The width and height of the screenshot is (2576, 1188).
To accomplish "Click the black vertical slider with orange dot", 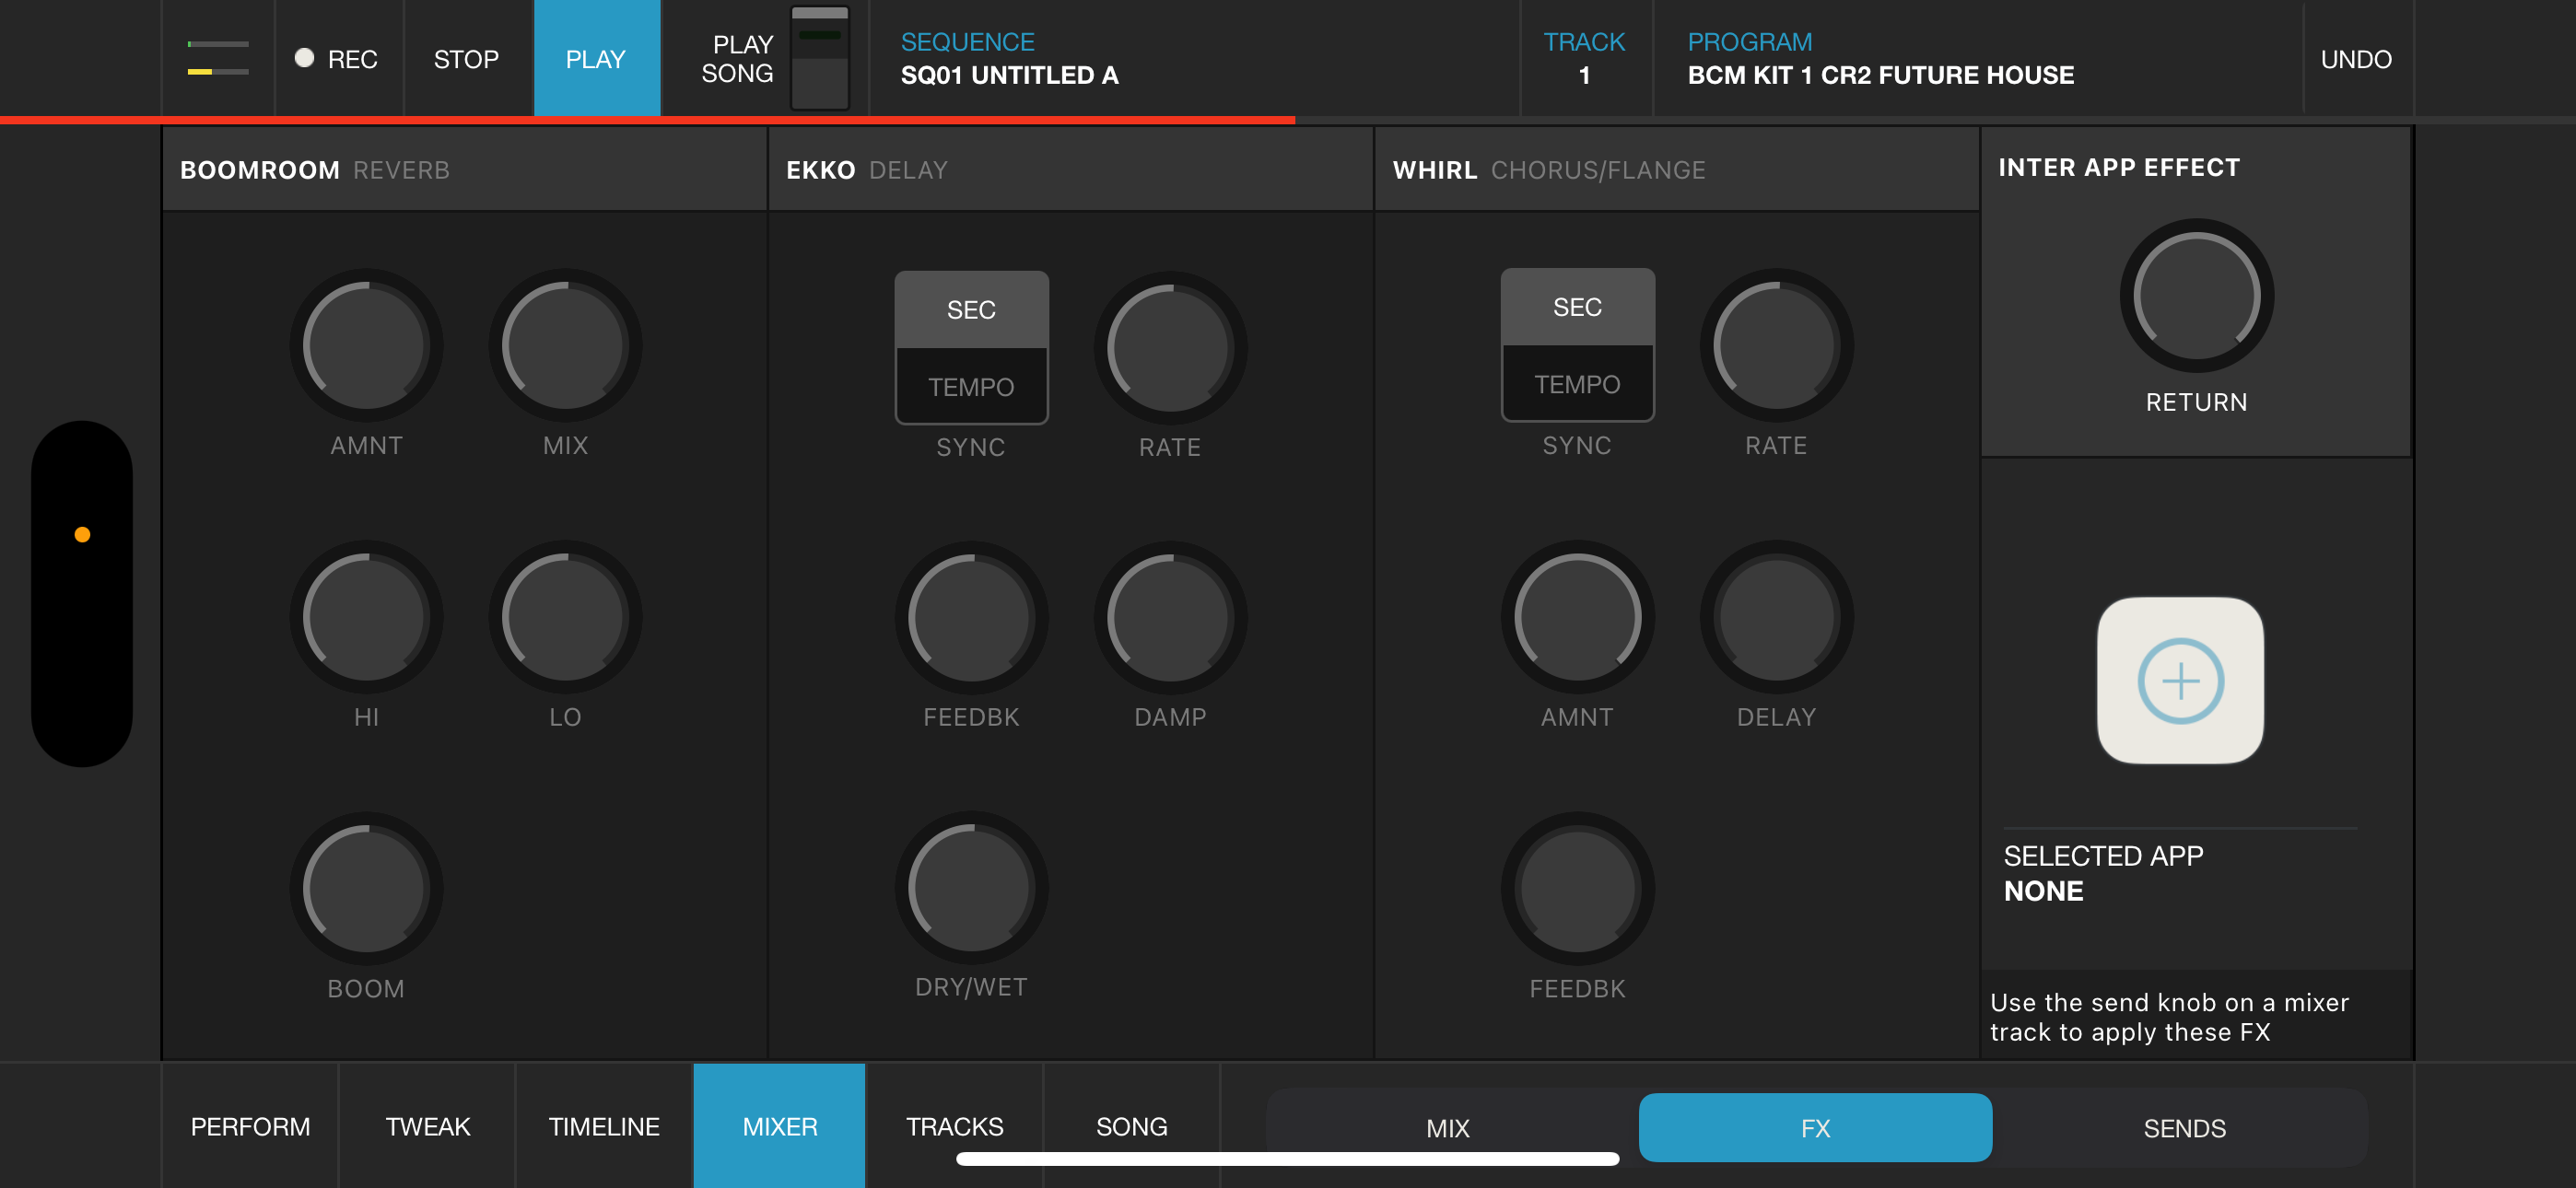I will click(x=82, y=593).
